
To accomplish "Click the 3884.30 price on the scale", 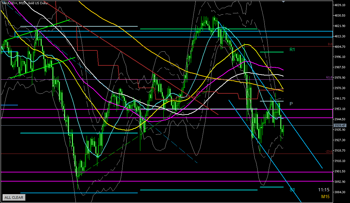I will pyautogui.click(x=341, y=192).
